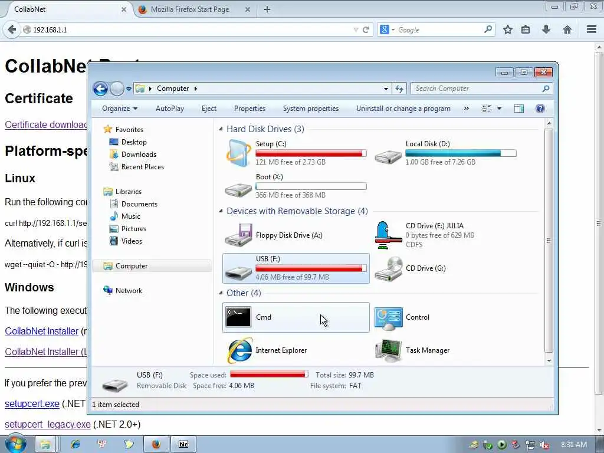Open the Firefox bookmarks list icon
Screen dimensions: 604x453
coord(526,29)
